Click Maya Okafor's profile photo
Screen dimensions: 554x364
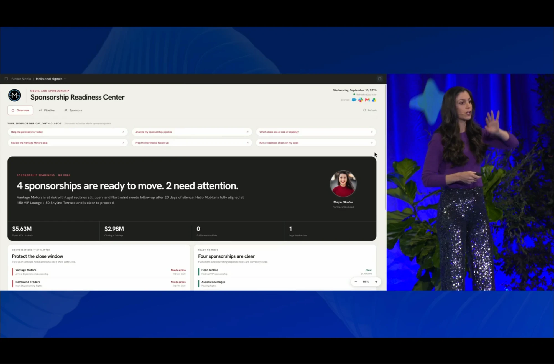point(343,184)
